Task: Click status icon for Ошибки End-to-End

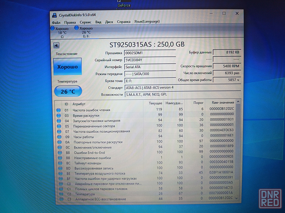Action: [x=60, y=153]
